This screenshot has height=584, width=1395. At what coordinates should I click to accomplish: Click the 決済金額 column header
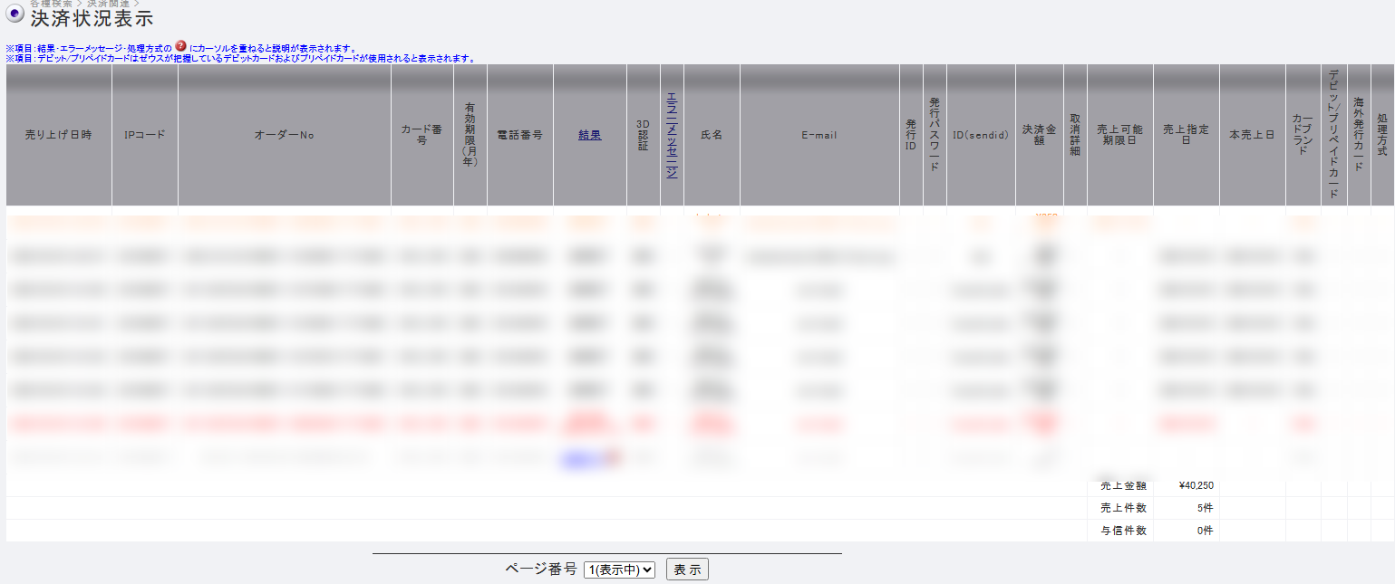(x=1040, y=135)
